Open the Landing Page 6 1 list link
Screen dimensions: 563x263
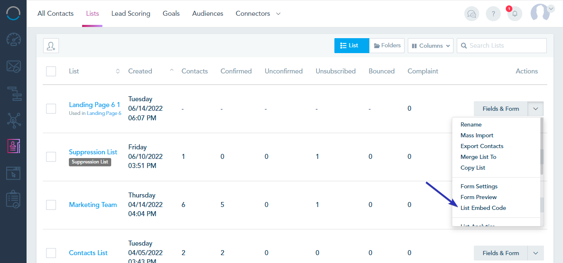pos(95,105)
